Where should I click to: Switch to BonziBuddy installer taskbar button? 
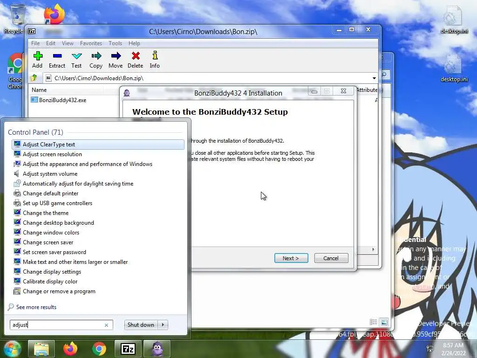coord(157,349)
